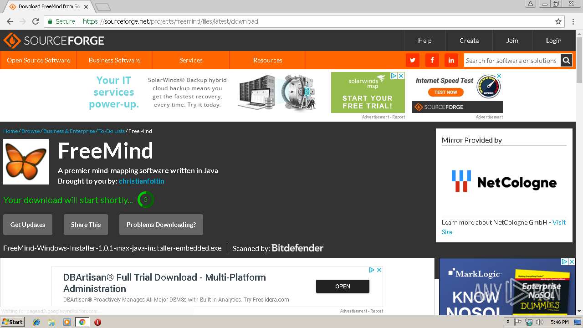Open the Business Software menu
The image size is (583, 328).
[114, 60]
